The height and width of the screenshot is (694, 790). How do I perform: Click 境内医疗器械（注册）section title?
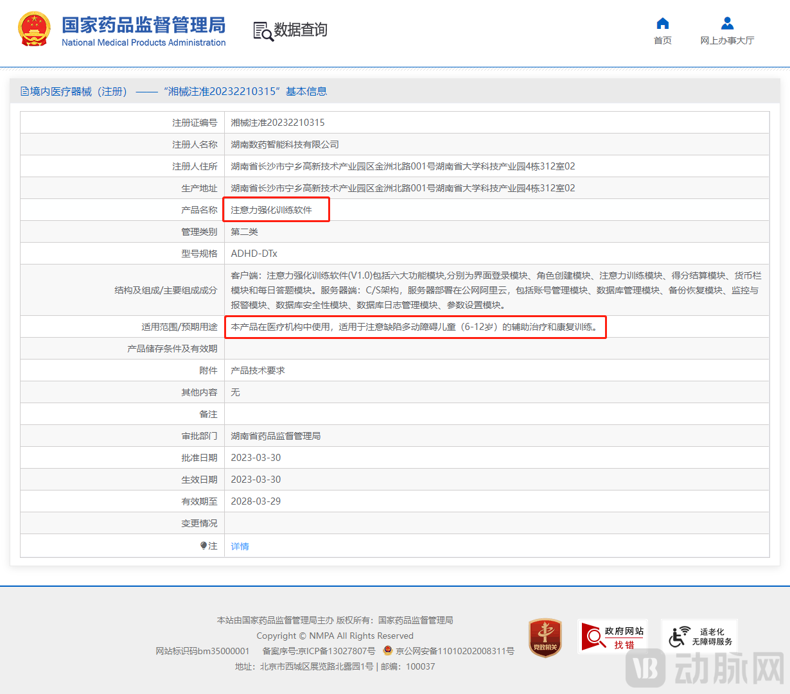[79, 91]
